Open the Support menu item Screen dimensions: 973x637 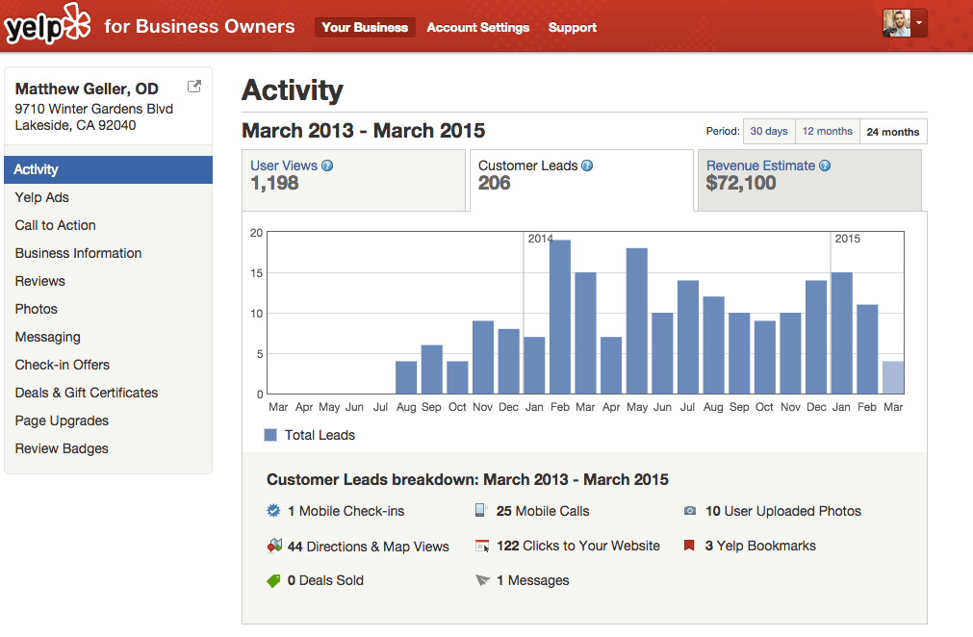(572, 27)
